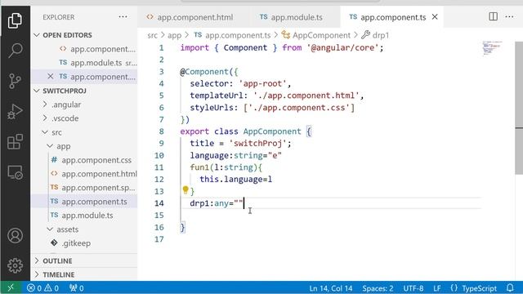Click 'fun1' method name on line 11
Screen dimensions: 523x294
click(199, 167)
